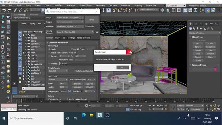Screen dimensions: 222x125
Task: Click the Box primitive button
Action: pyautogui.click(x=198, y=43)
